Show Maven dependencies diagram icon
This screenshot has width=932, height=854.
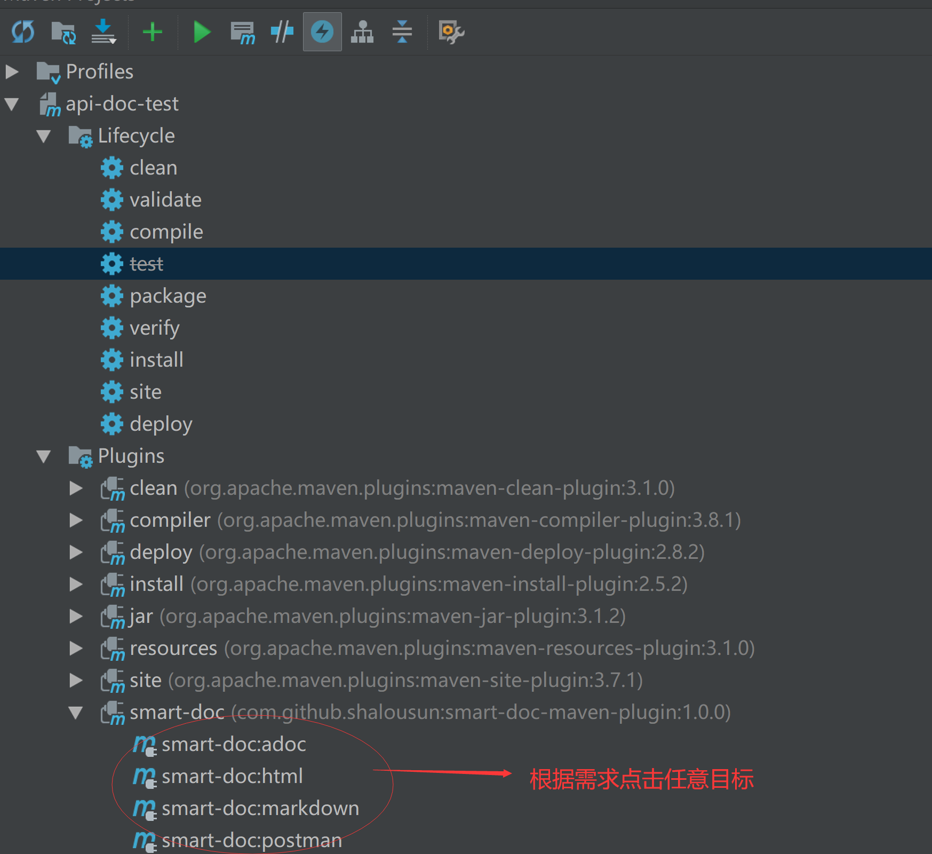(362, 32)
